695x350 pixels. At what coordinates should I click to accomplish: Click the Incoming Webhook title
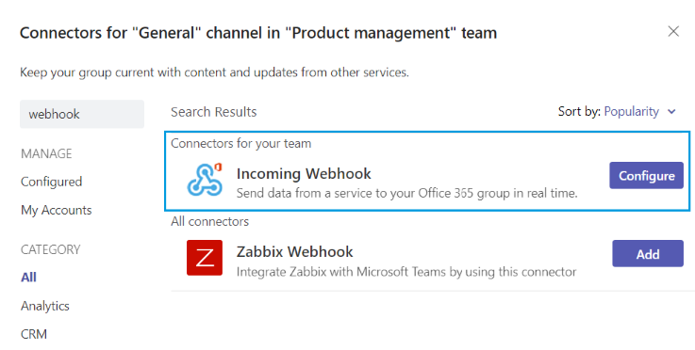(304, 173)
